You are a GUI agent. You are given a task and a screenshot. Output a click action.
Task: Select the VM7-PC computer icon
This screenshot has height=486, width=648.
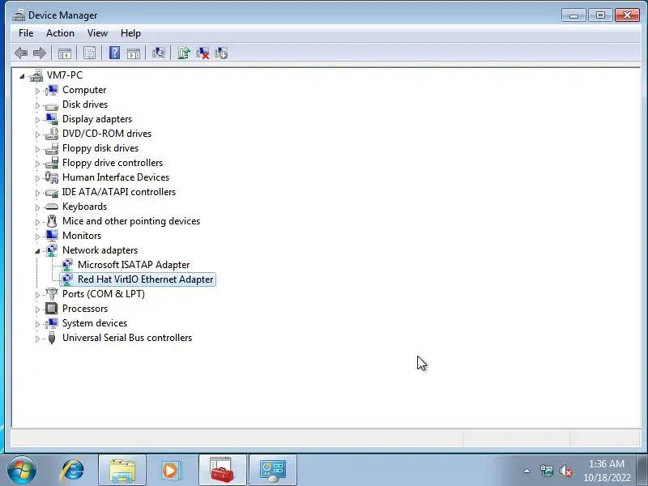tap(36, 75)
